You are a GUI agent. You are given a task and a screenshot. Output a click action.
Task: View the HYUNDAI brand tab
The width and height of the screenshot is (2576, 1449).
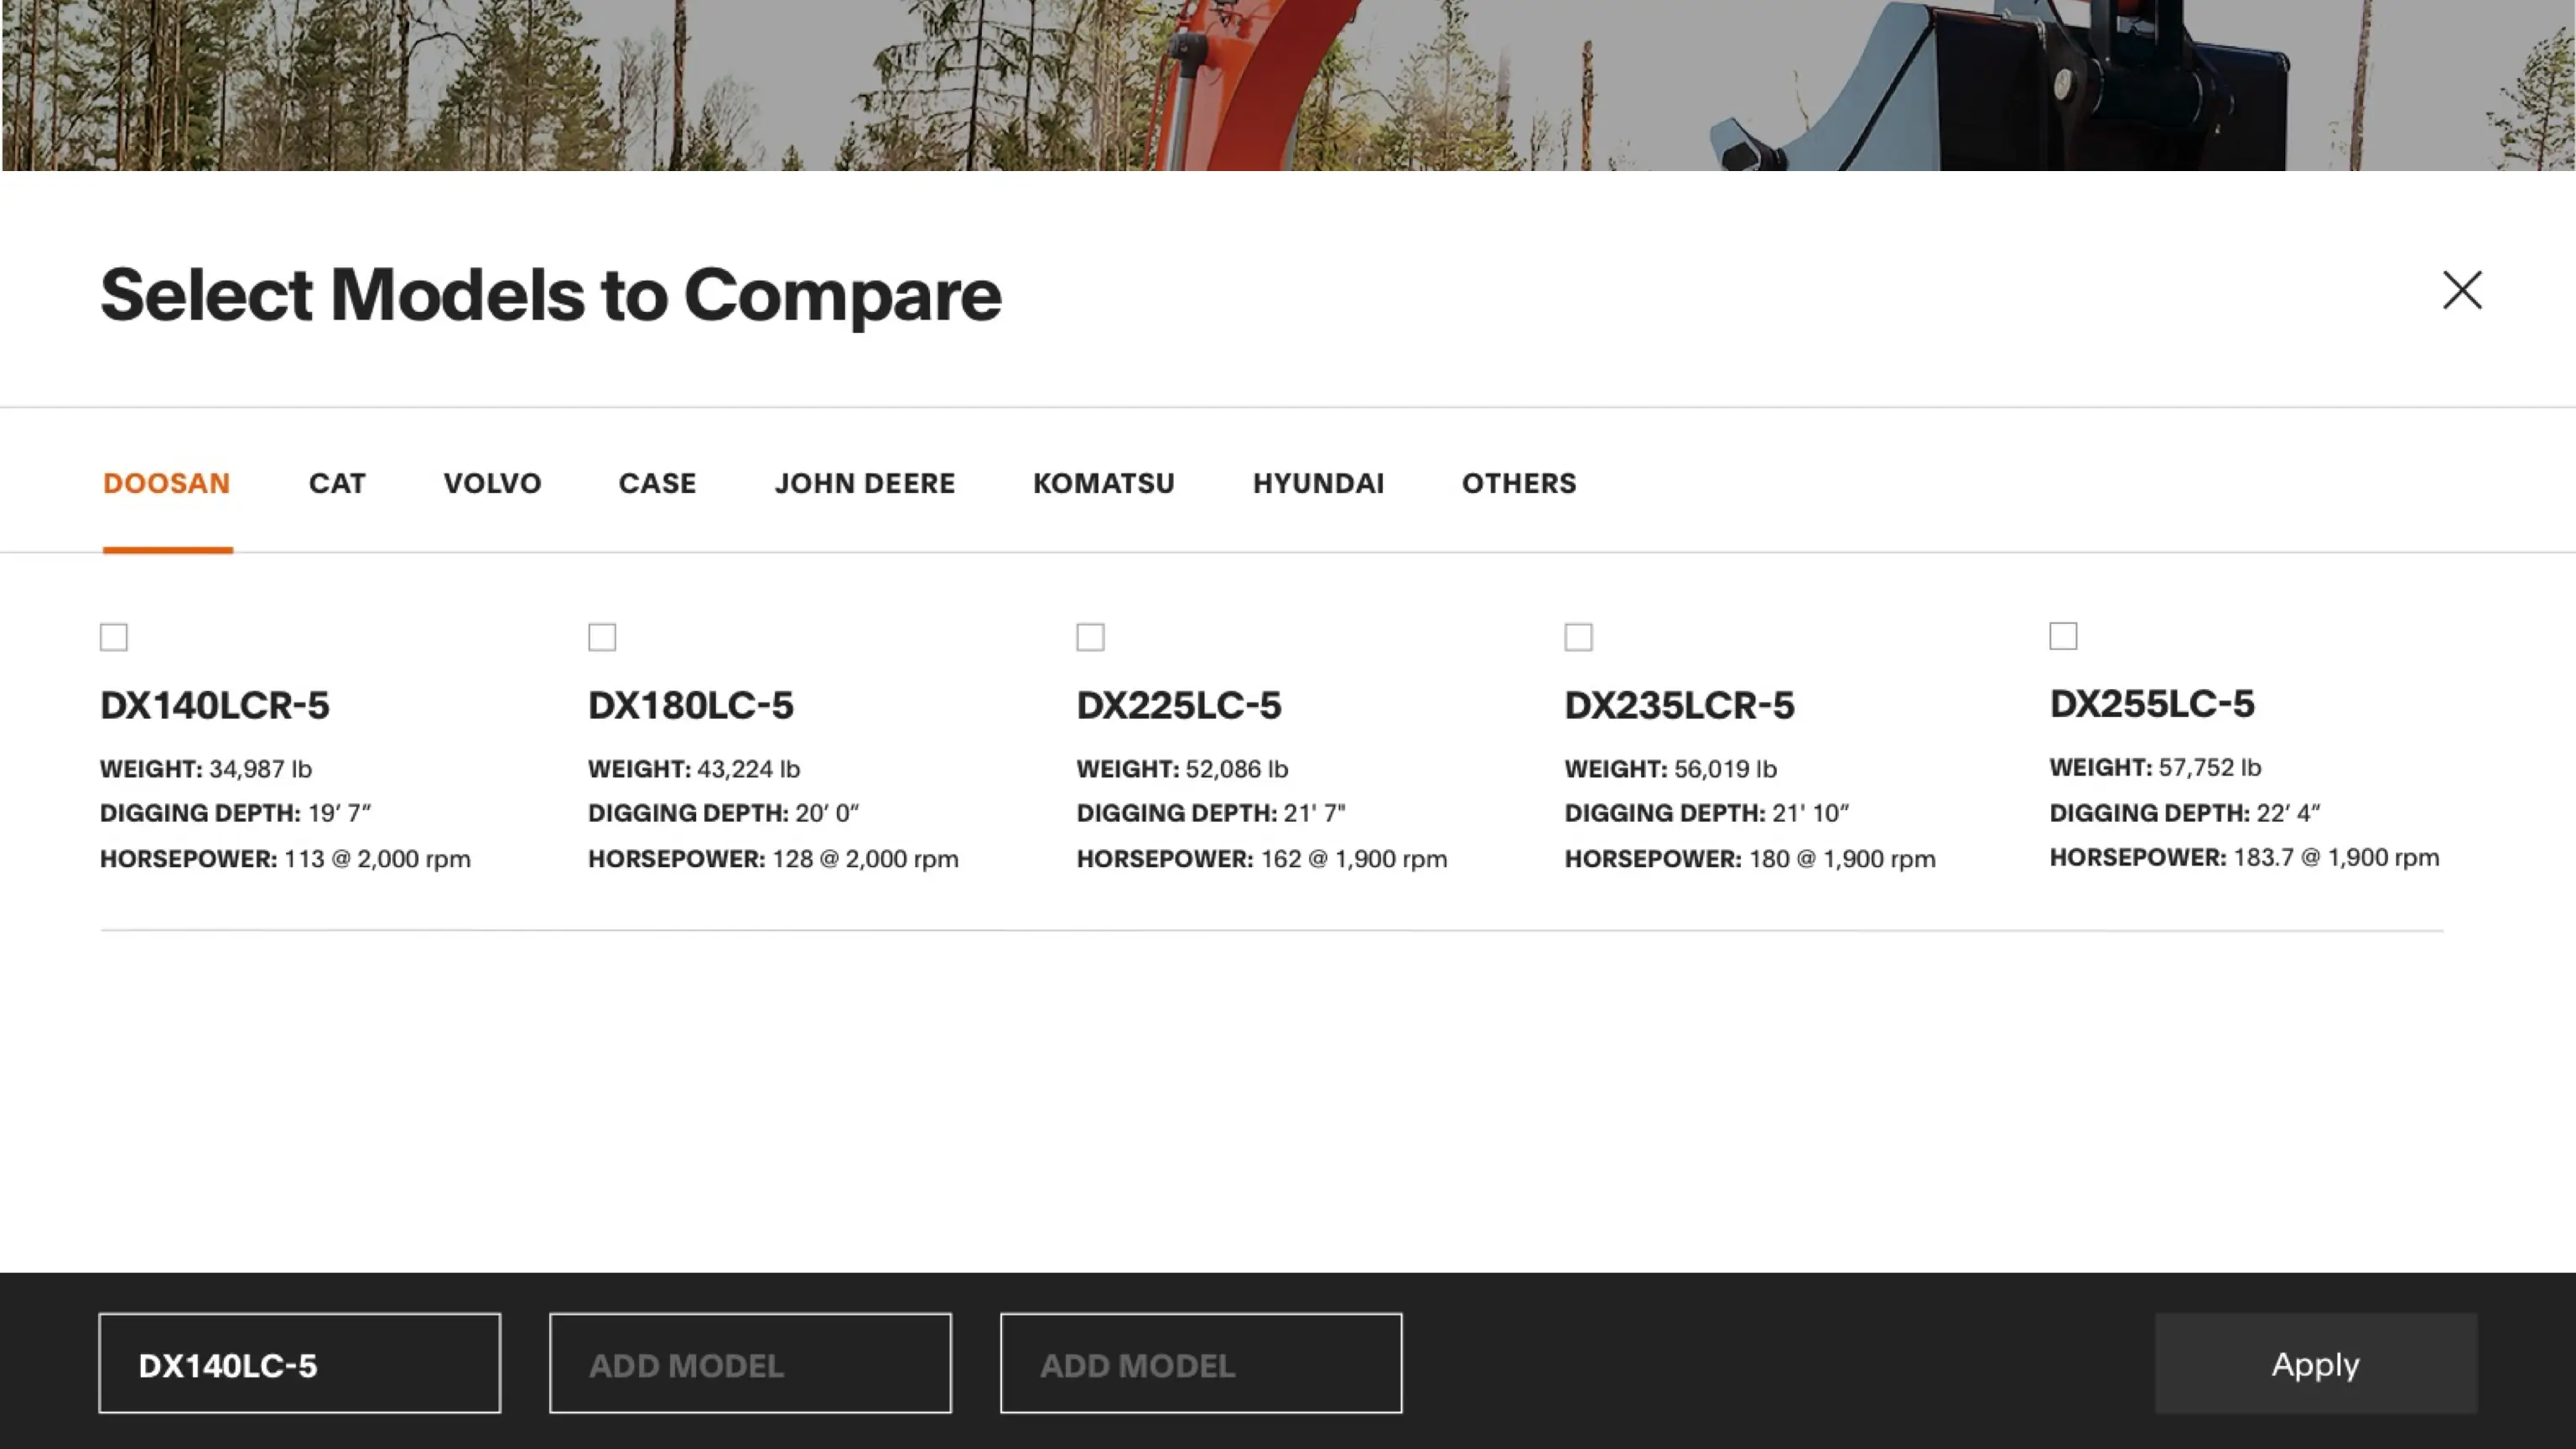point(1318,483)
